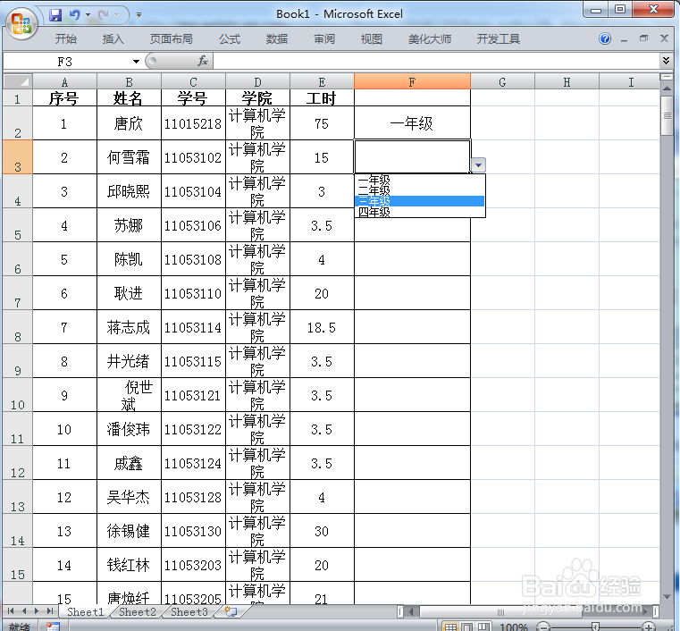Select cell F2 containing 一年级
680x631 pixels.
pyautogui.click(x=412, y=123)
